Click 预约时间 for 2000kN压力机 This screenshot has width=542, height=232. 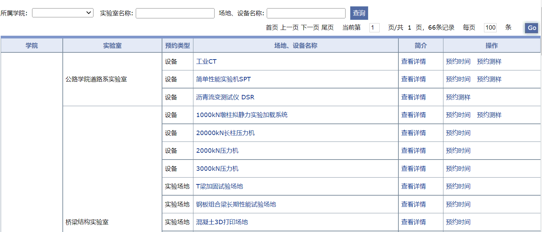[x=458, y=151]
